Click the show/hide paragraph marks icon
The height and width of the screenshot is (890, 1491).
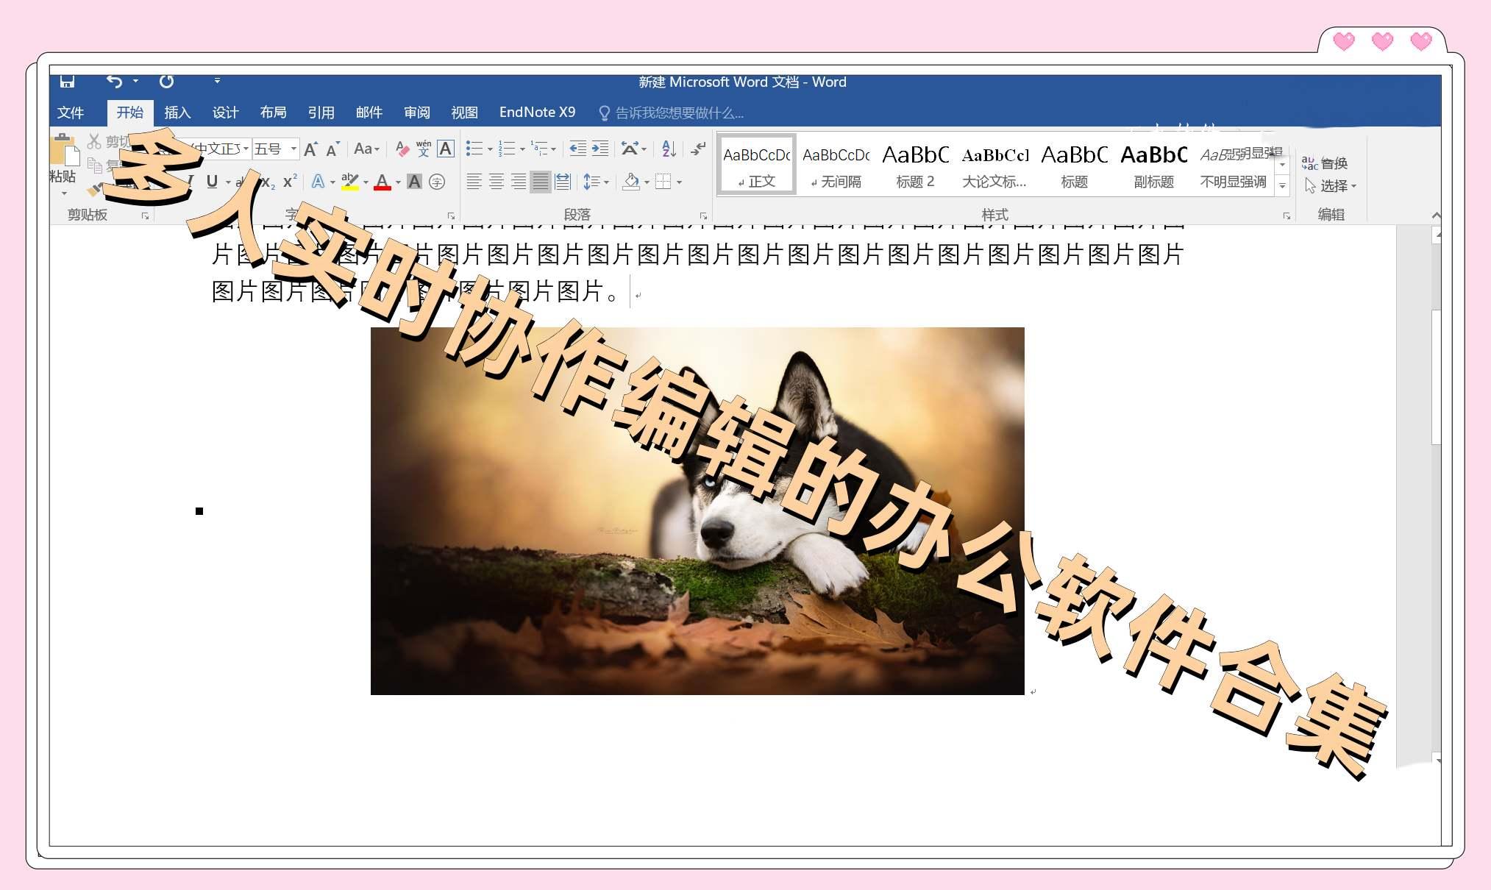click(697, 149)
